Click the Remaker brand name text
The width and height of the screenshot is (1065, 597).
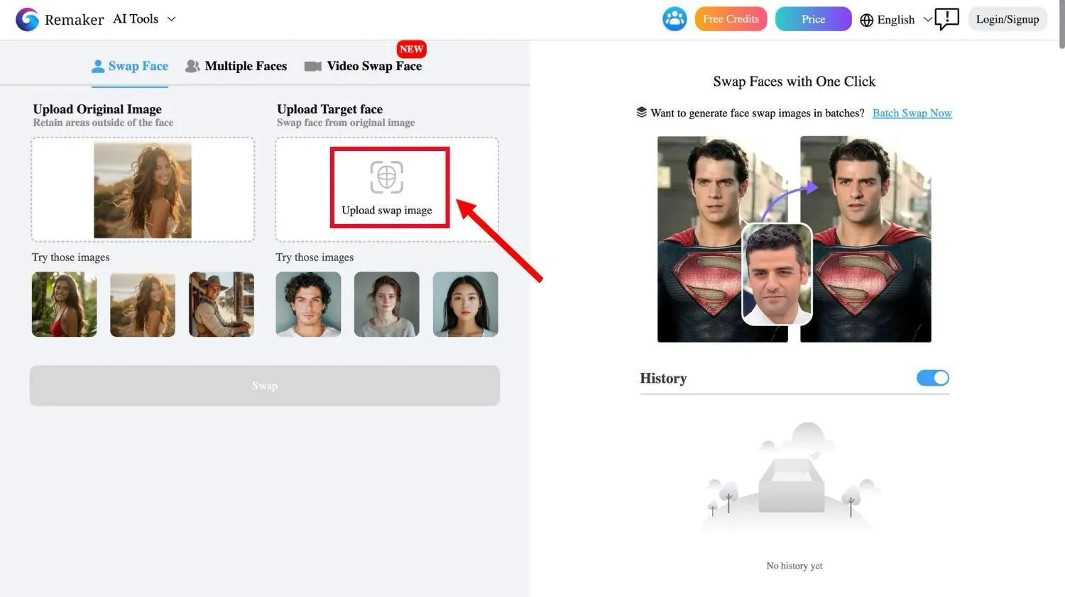[x=75, y=20]
